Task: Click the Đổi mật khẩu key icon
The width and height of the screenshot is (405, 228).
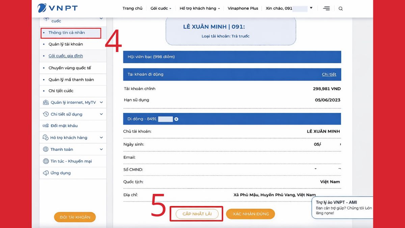Action: [x=46, y=126]
